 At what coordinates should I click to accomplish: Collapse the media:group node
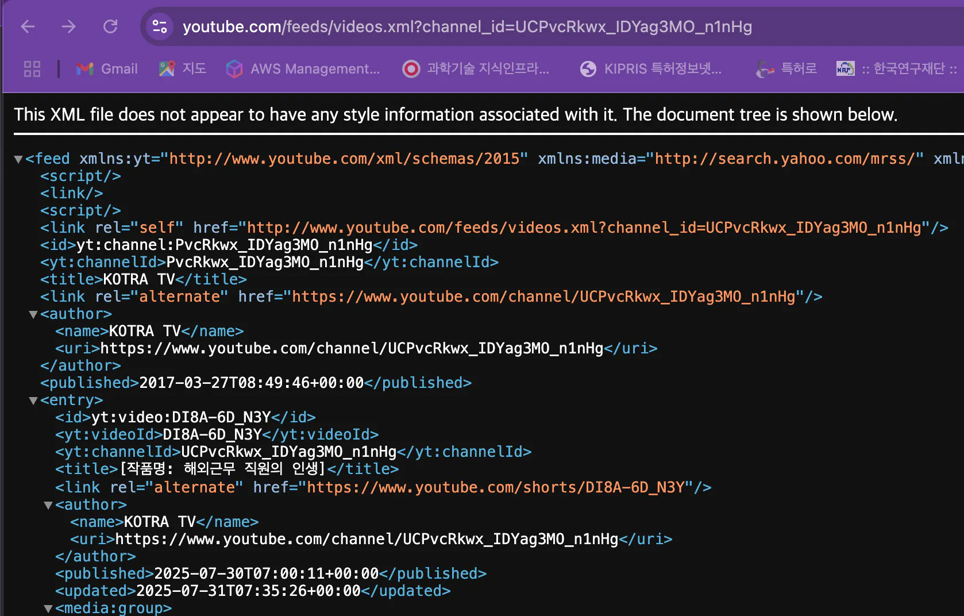pos(48,609)
